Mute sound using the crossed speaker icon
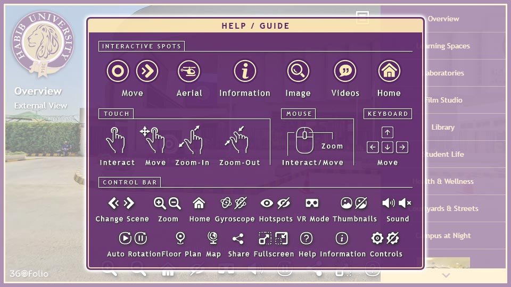 [x=405, y=203]
